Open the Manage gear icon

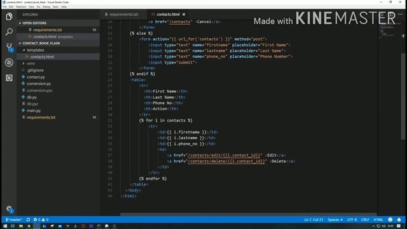pyautogui.click(x=9, y=209)
